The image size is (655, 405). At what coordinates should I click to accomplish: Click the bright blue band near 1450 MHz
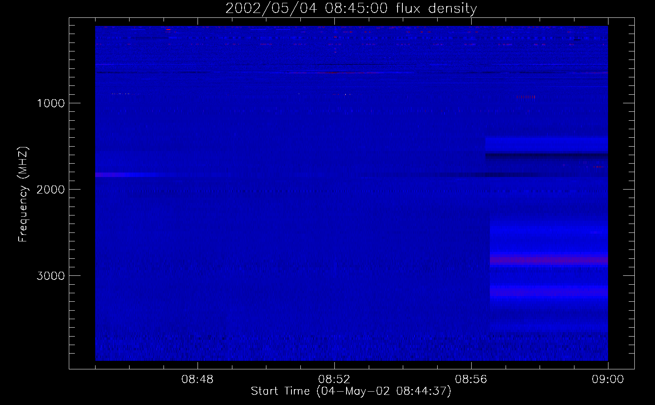tap(547, 145)
